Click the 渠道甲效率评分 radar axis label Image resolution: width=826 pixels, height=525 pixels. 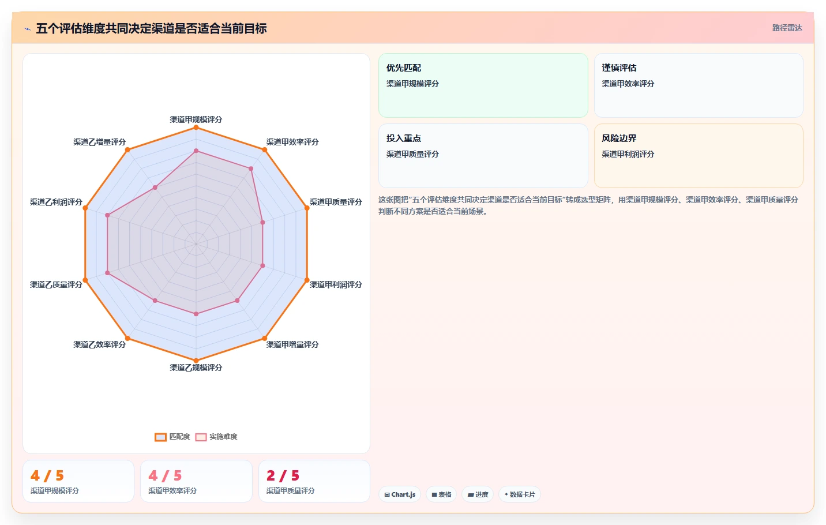tap(292, 142)
